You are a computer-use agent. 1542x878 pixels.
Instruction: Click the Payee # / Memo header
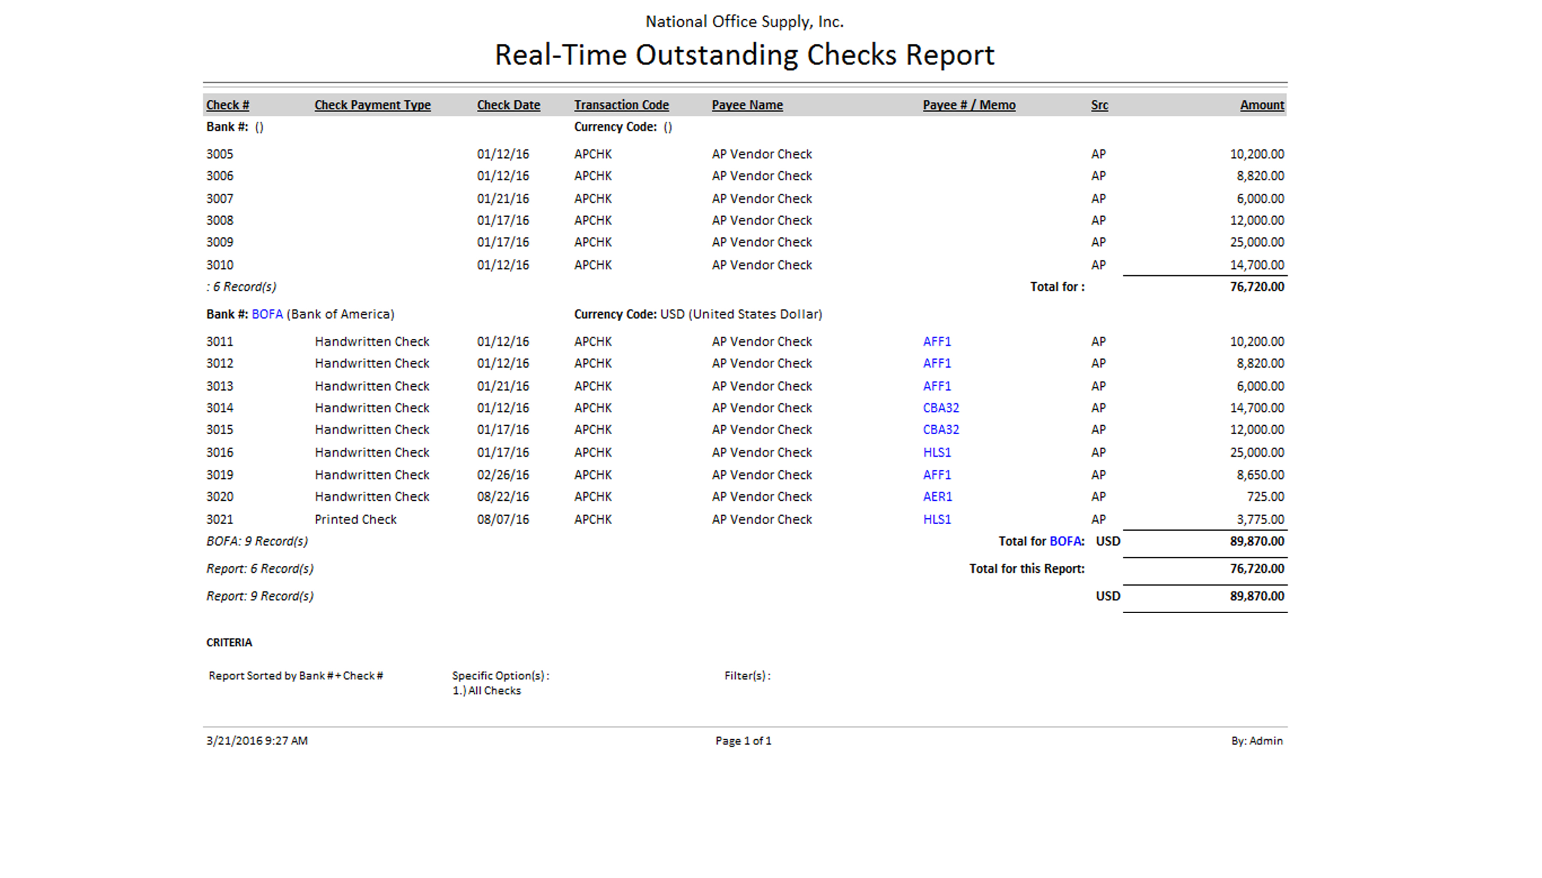point(968,105)
